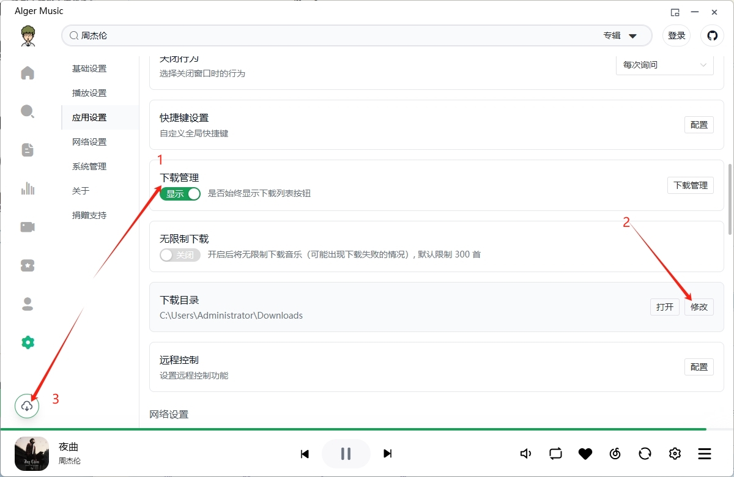Image resolution: width=734 pixels, height=477 pixels.
Task: Click the home icon in sidebar
Action: pyautogui.click(x=28, y=73)
